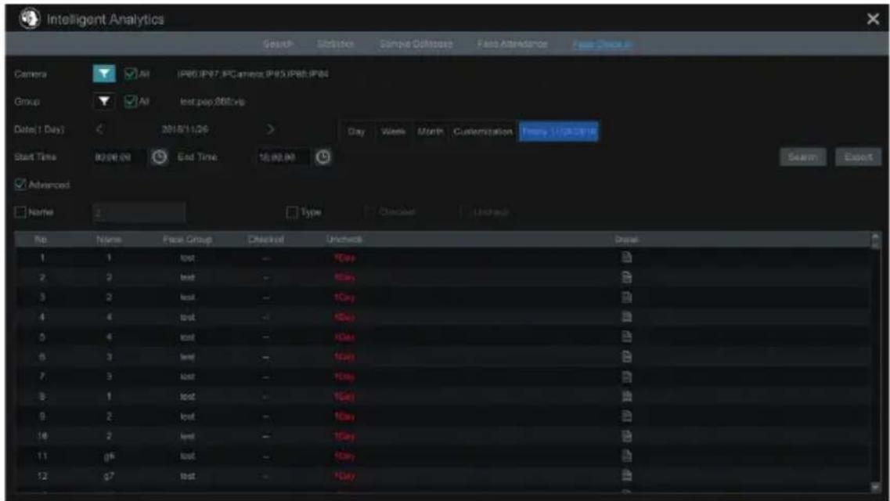Click the camera list text beside Camera All
The height and width of the screenshot is (501, 890).
[253, 74]
